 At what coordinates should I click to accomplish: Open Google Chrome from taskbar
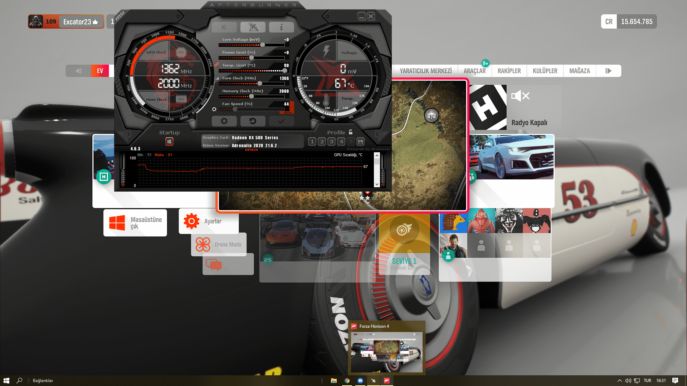pyautogui.click(x=347, y=381)
